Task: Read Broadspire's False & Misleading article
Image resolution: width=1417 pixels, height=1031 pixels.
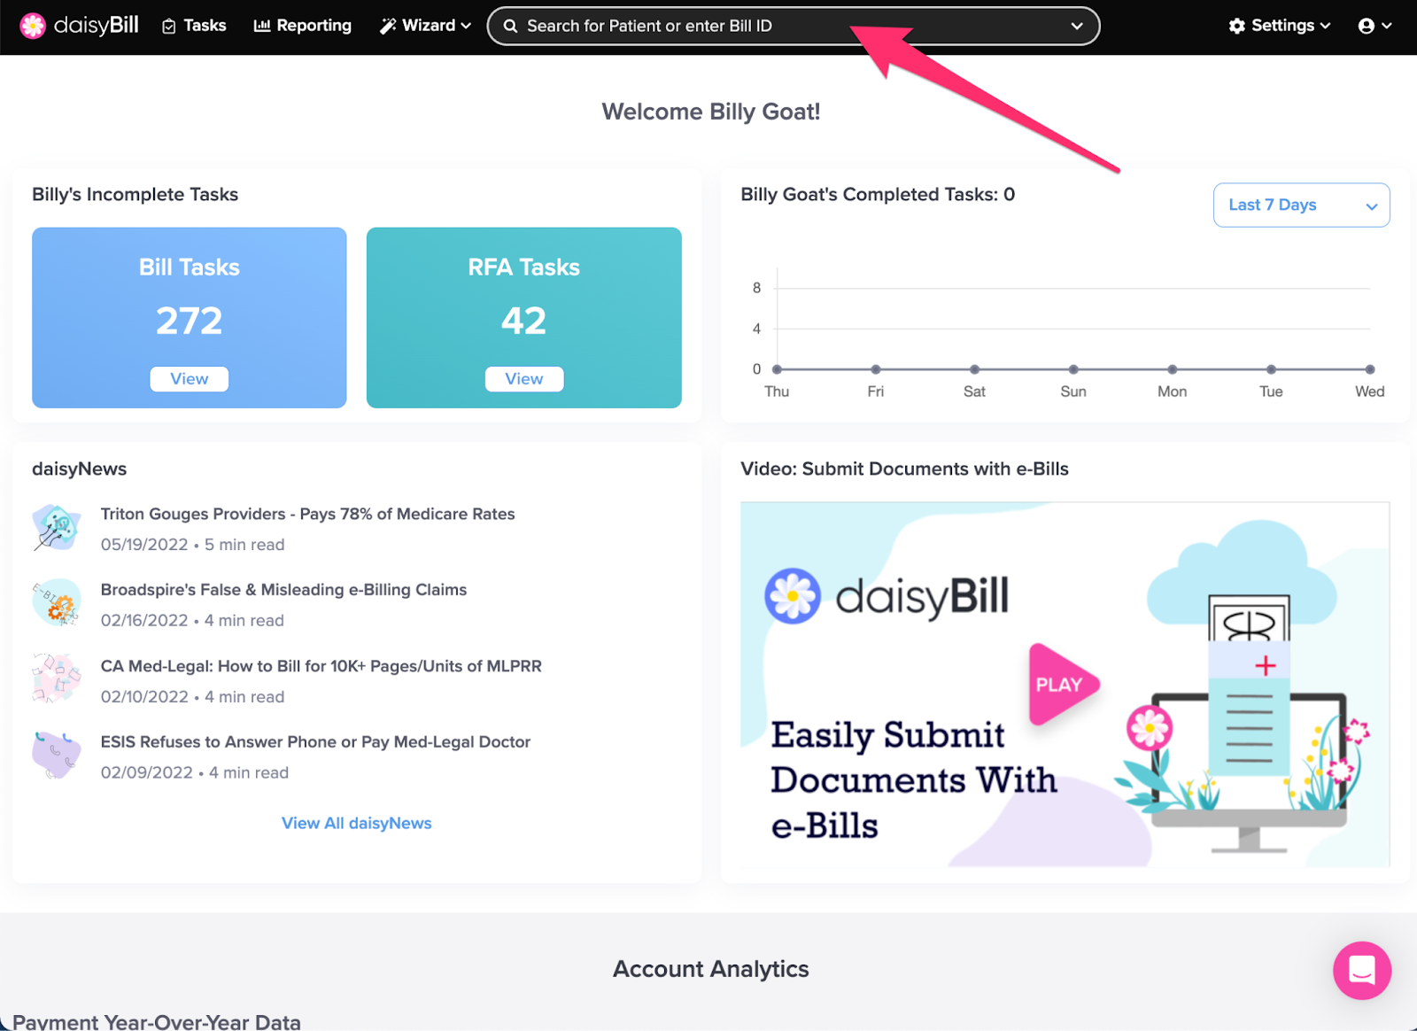Action: click(x=283, y=590)
